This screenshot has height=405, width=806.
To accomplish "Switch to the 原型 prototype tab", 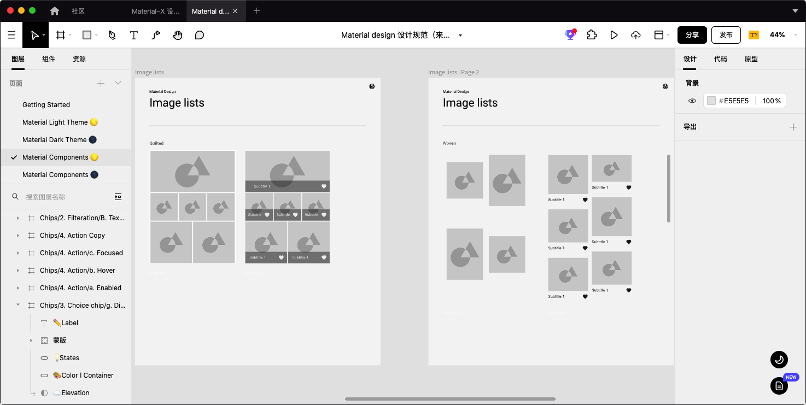I will [x=751, y=59].
